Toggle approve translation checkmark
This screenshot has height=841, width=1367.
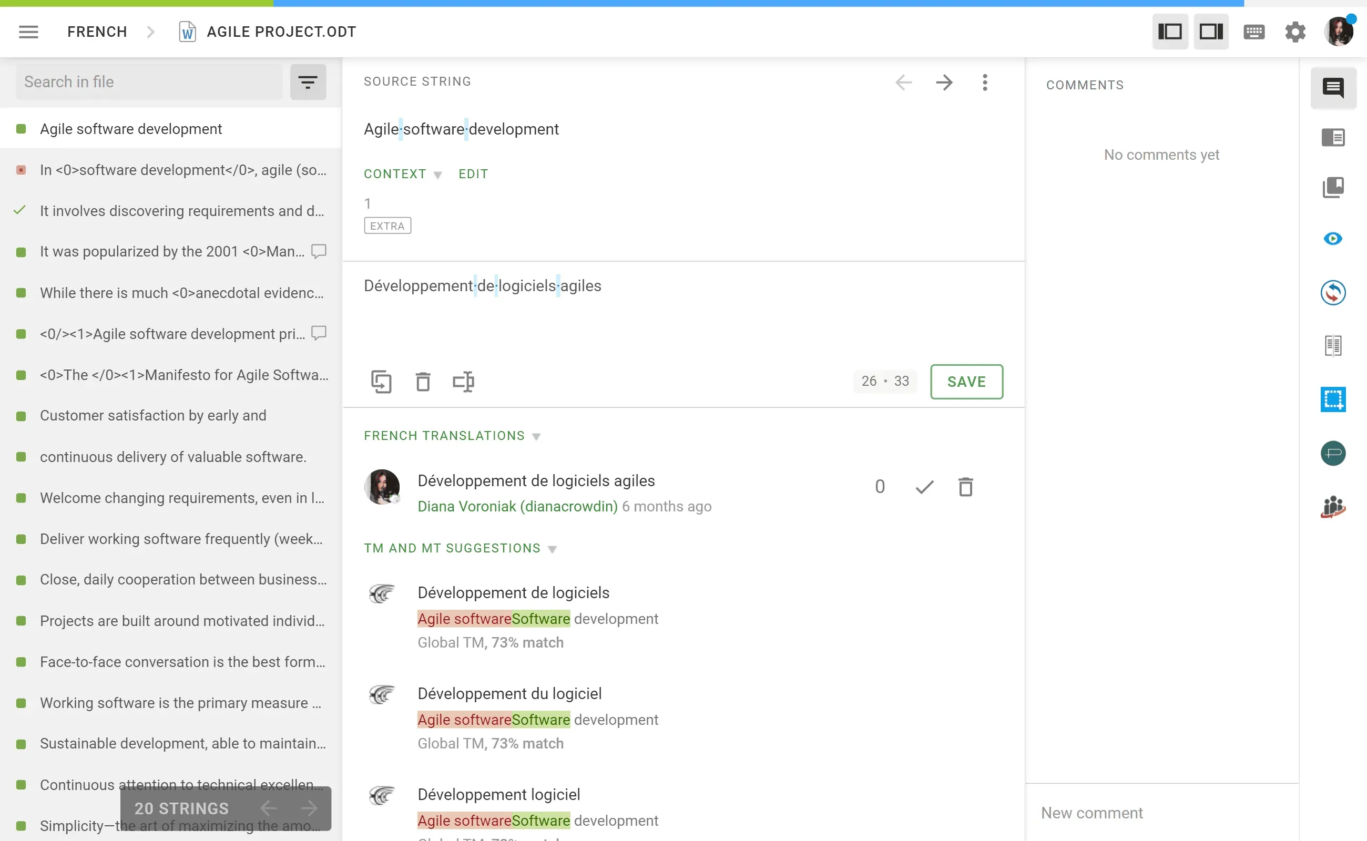(x=923, y=487)
